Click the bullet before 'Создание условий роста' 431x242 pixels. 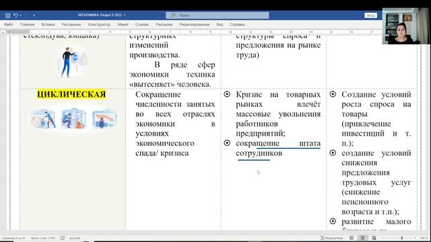pos(333,94)
